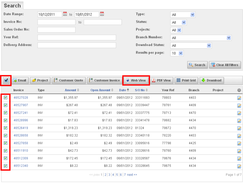The height and width of the screenshot is (183, 243).
Task: Sort by Amount column arrows
Action: tap(78, 90)
